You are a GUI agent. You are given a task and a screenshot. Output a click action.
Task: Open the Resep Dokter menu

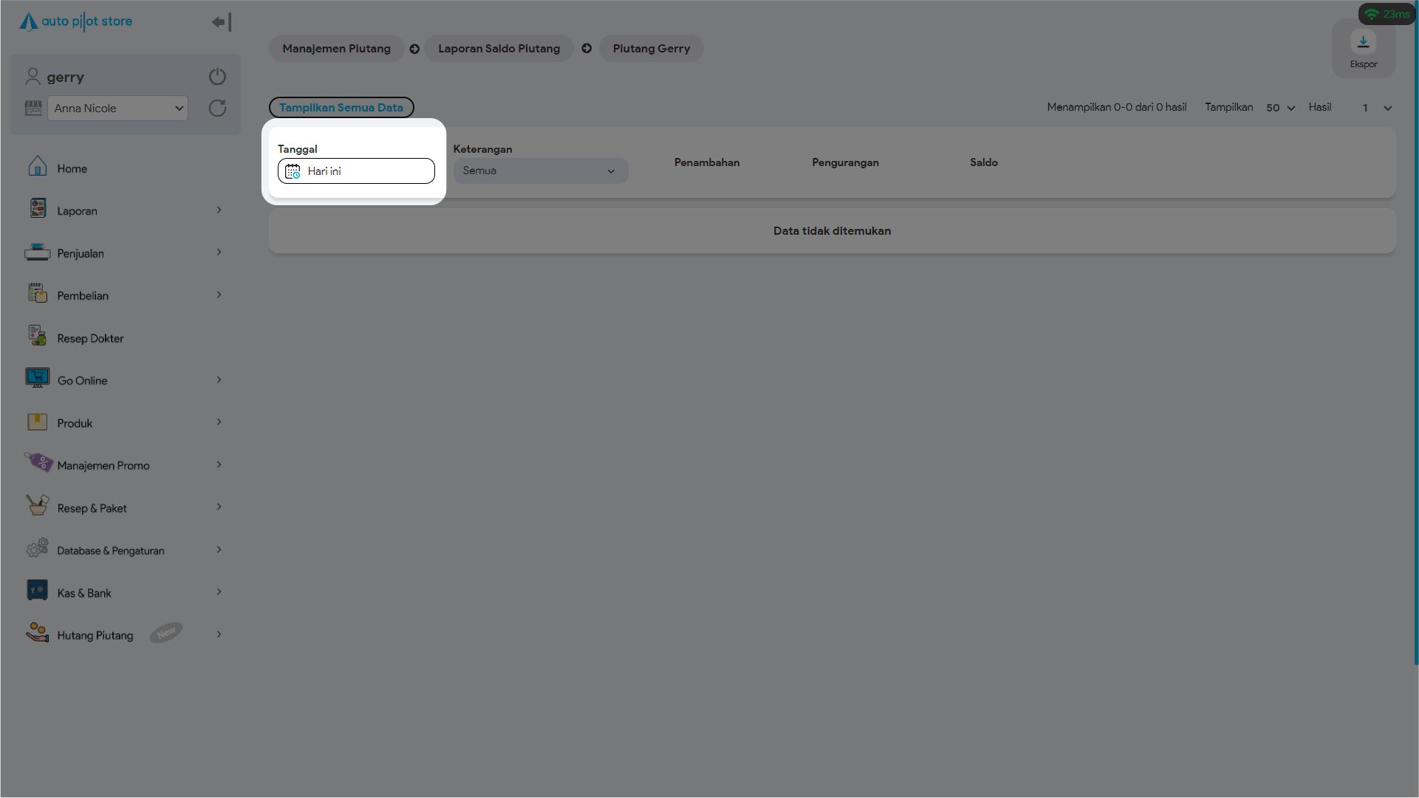[90, 339]
